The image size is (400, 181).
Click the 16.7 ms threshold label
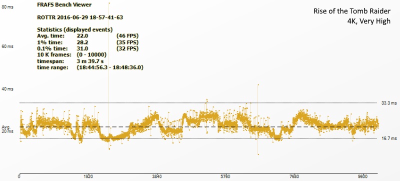pos(389,138)
